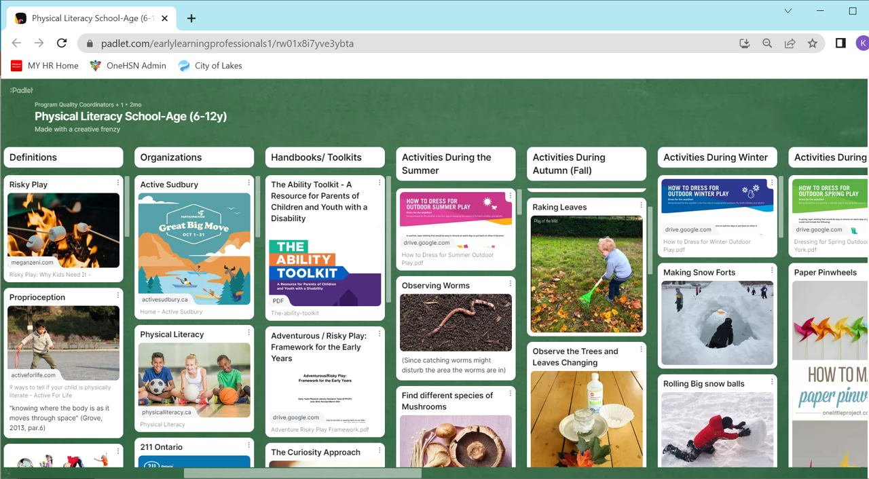Viewport: 869px width, 479px height.
Task: Toggle the browser side panel icon
Action: point(840,43)
